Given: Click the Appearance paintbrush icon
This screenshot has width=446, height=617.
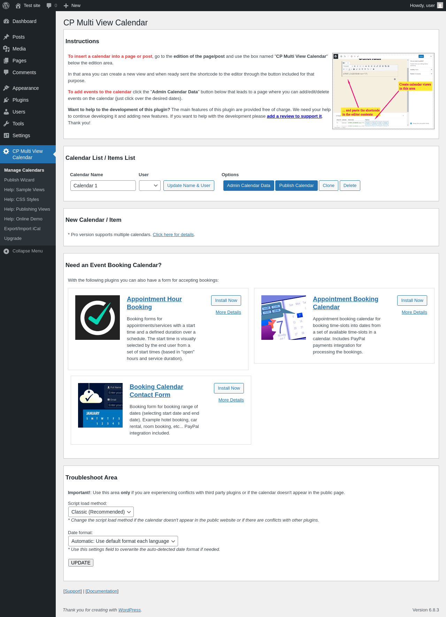Looking at the screenshot, I should pyautogui.click(x=6, y=88).
